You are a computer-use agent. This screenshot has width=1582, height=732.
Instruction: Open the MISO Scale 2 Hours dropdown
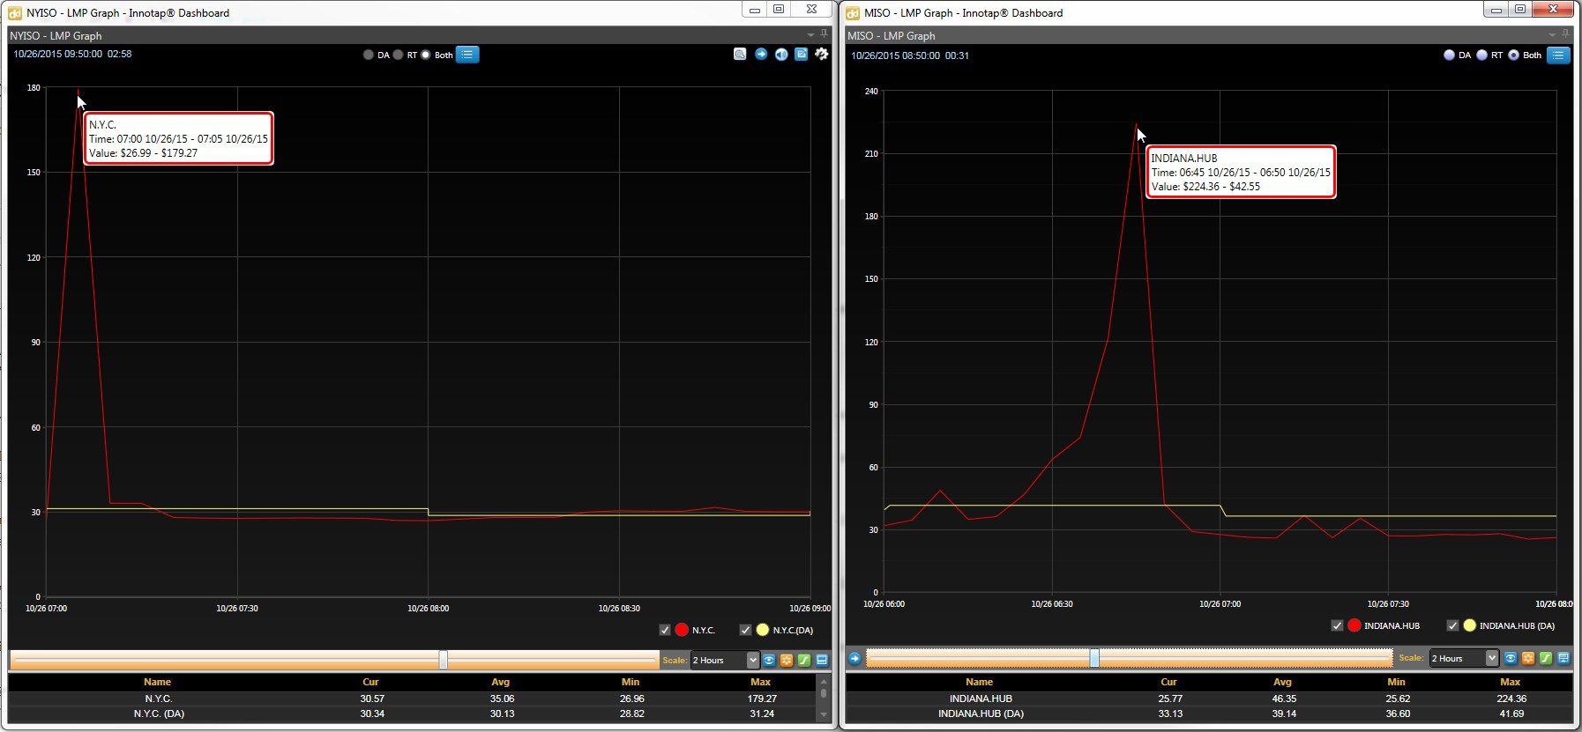(x=1464, y=658)
